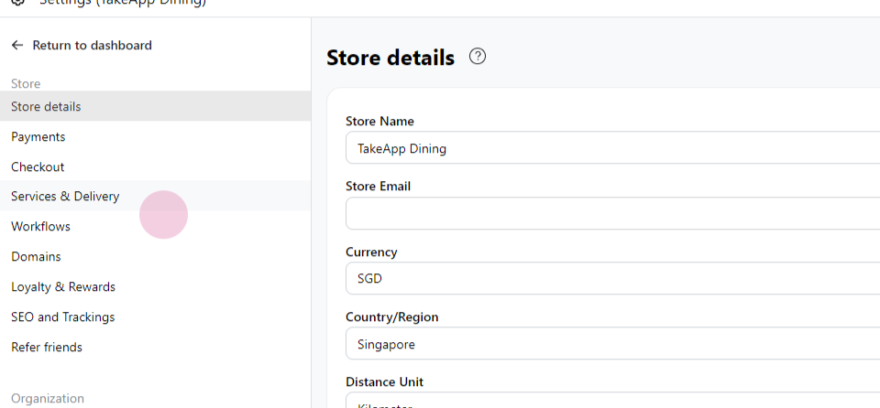The width and height of the screenshot is (880, 408).
Task: Open SEO and Trackings page
Action: pos(156,317)
